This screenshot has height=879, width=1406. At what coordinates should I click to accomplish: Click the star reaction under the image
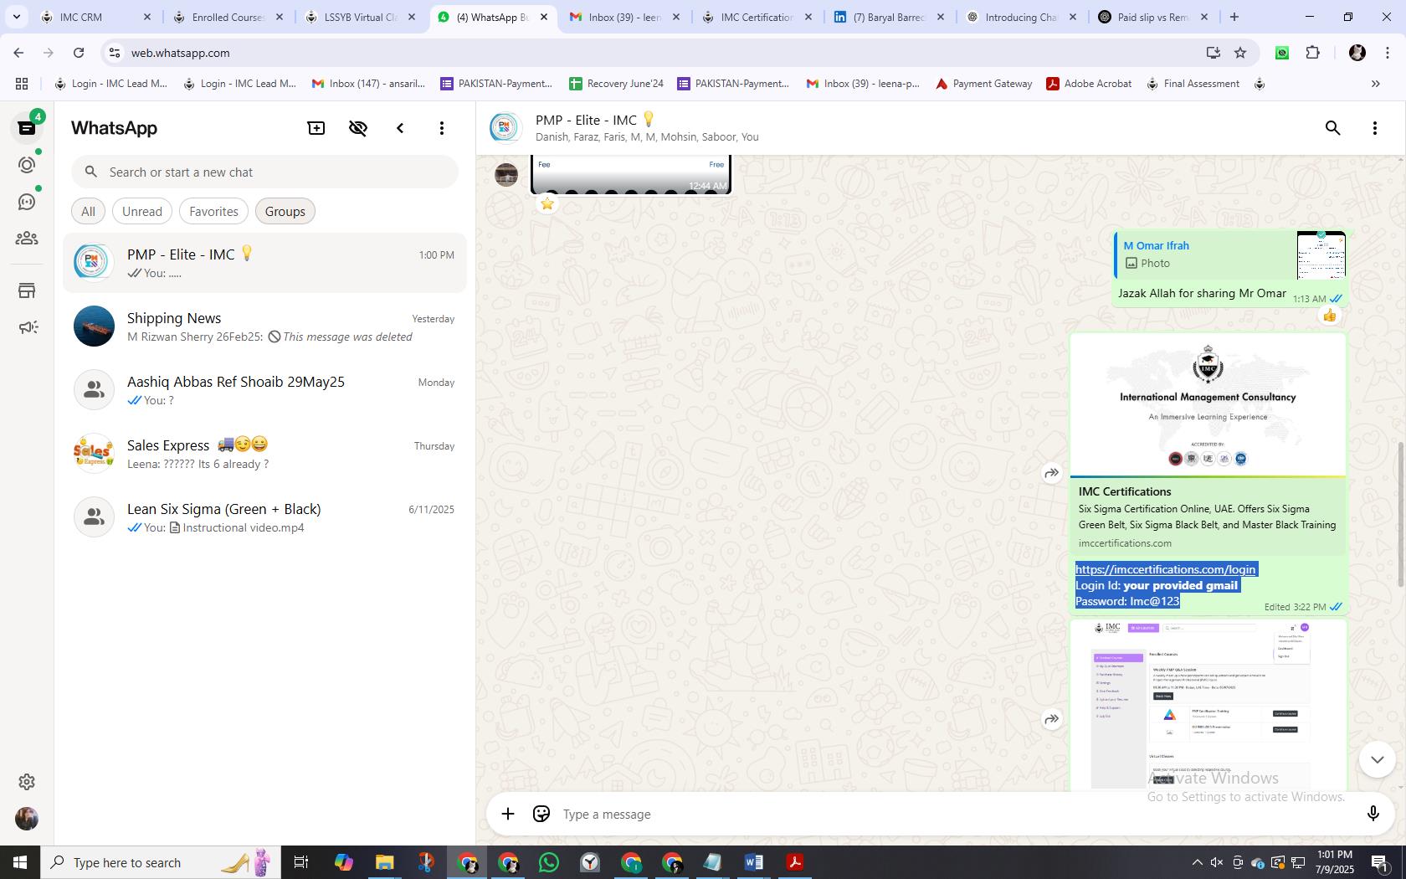point(547,203)
